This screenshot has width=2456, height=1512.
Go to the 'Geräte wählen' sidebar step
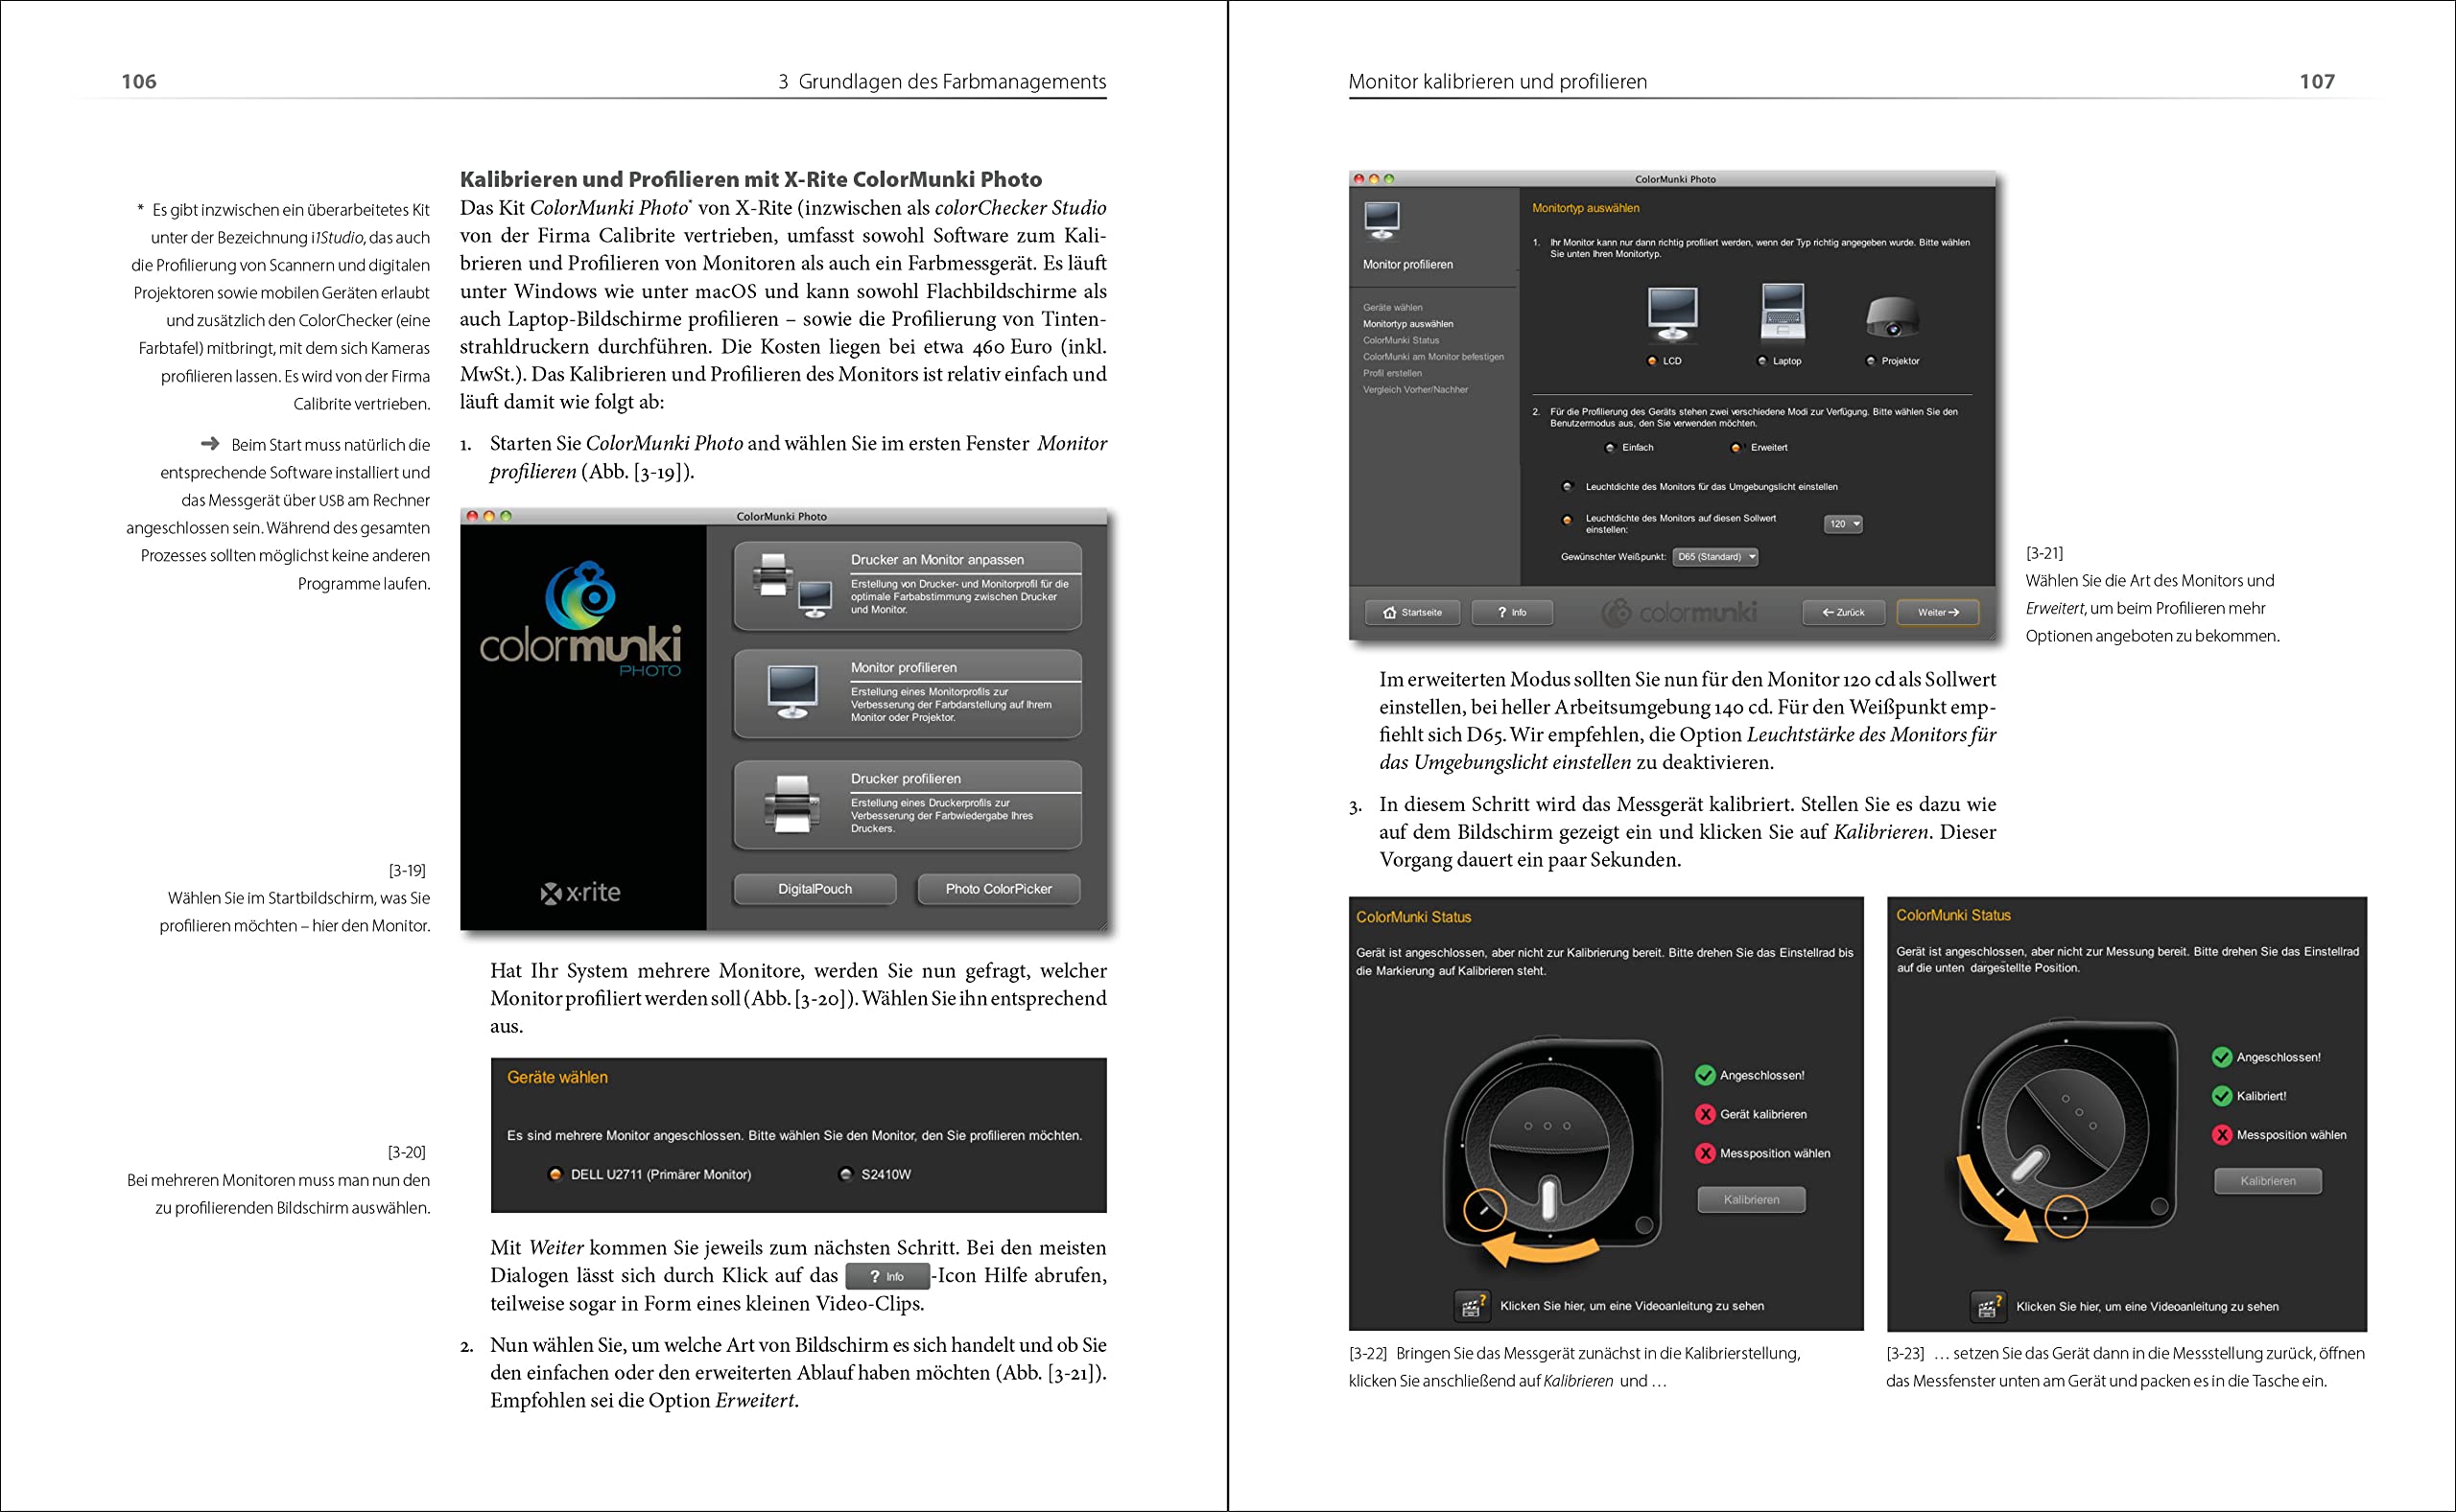[x=1391, y=307]
